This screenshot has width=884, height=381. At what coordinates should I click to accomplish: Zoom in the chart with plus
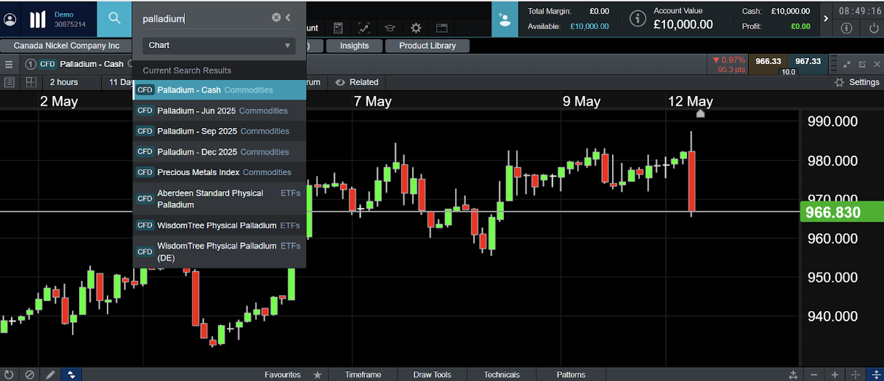[835, 375]
